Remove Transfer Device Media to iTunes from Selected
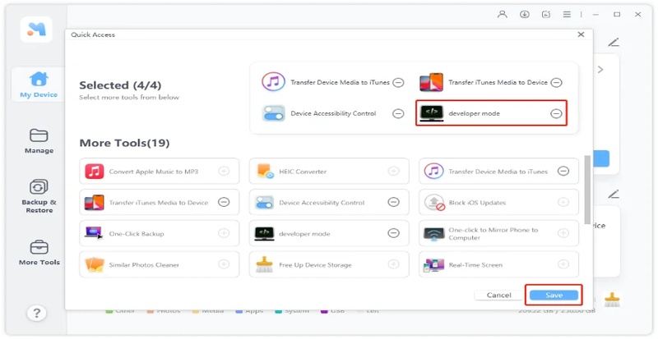 coord(398,83)
